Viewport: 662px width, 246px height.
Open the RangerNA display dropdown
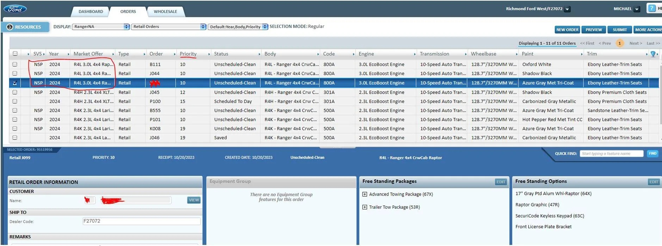click(101, 27)
